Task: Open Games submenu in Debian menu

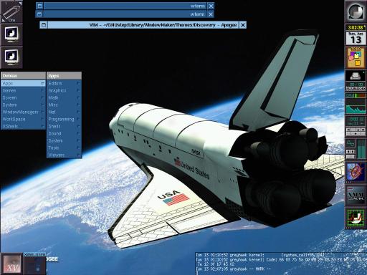Action: point(23,90)
